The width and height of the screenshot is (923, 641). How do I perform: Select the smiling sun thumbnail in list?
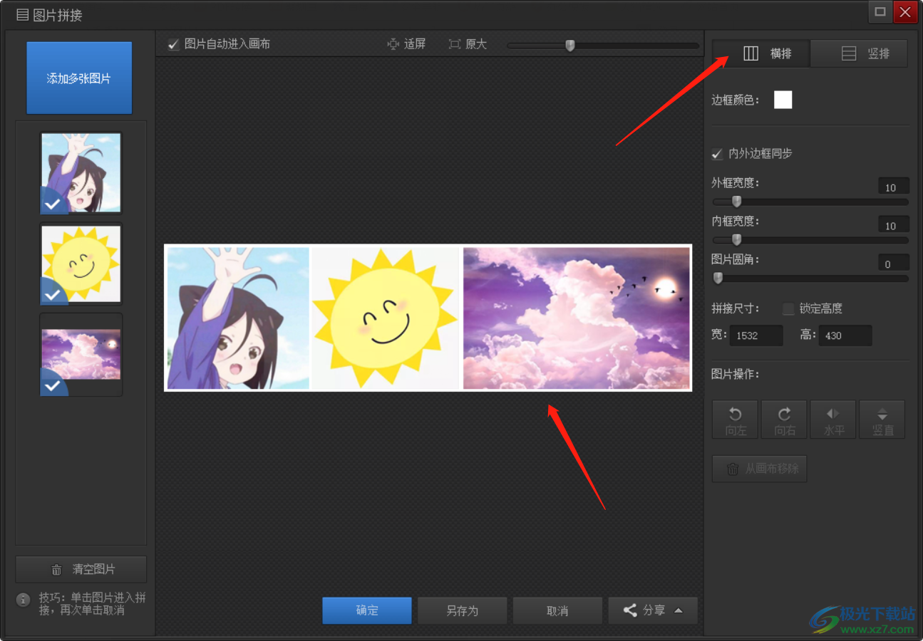coord(81,264)
